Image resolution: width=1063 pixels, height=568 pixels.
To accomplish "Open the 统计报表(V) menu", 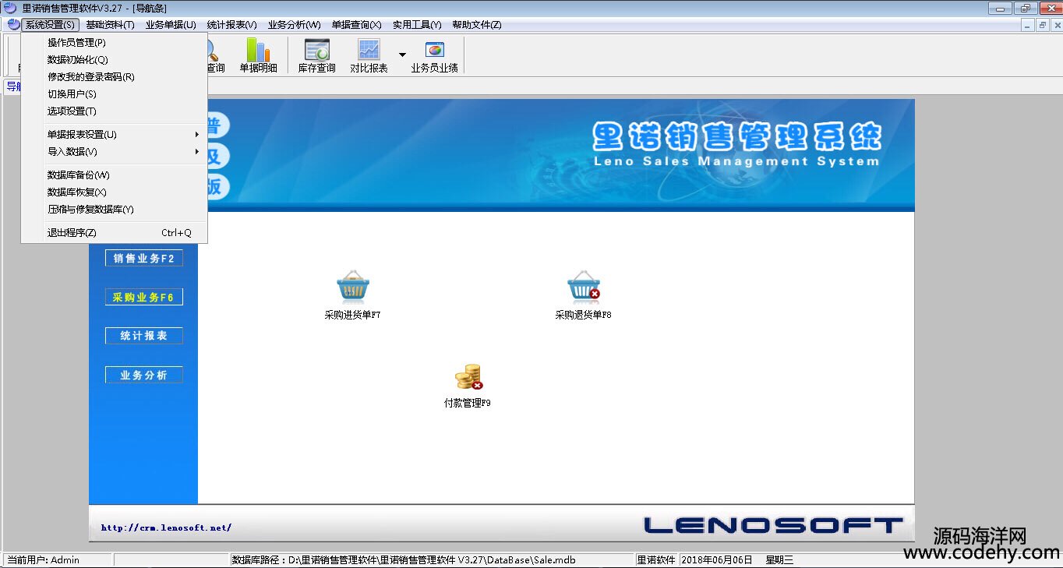I will coord(231,25).
